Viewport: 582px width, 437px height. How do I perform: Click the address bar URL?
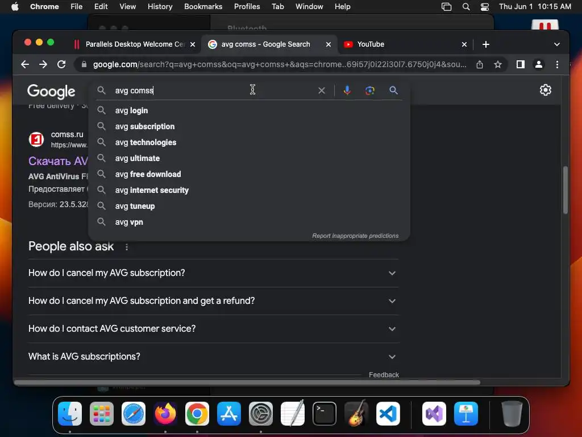(280, 64)
